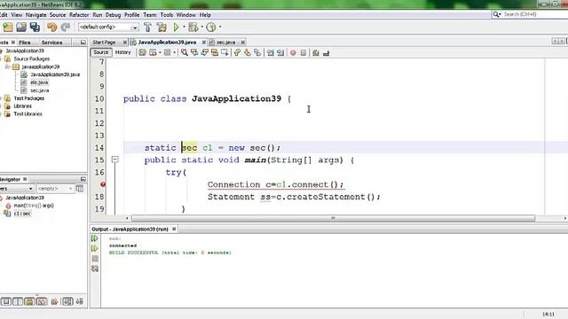The height and width of the screenshot is (319, 568).
Task: Open the Tools menu
Action: (x=167, y=15)
